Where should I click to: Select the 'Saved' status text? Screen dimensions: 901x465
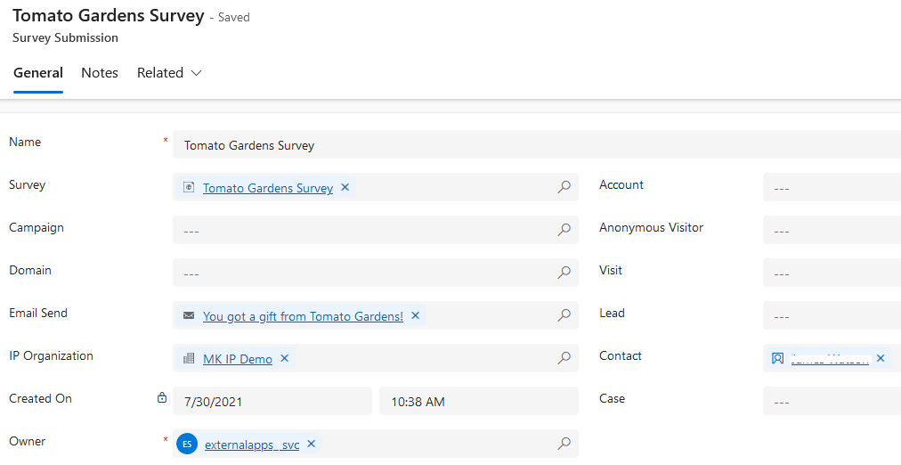pyautogui.click(x=234, y=17)
